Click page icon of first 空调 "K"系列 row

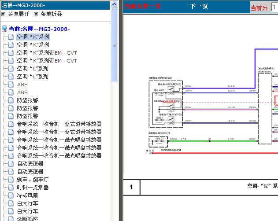pos(11,37)
